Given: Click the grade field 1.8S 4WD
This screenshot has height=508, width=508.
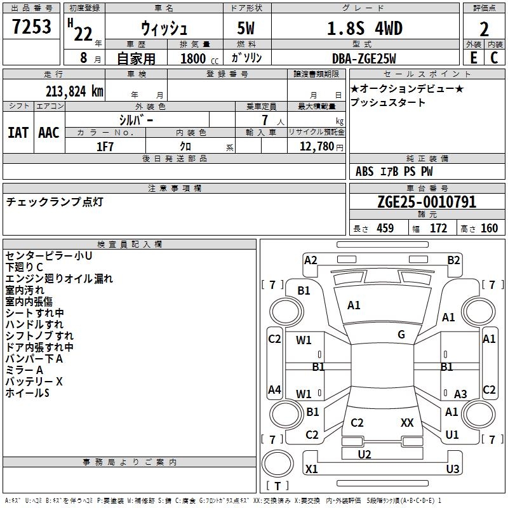Looking at the screenshot, I should [x=364, y=29].
